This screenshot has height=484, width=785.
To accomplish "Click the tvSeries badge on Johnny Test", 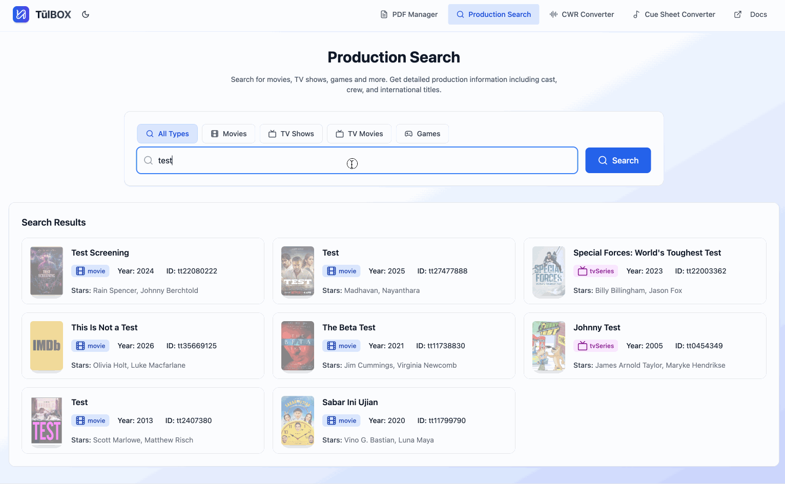I will click(595, 346).
